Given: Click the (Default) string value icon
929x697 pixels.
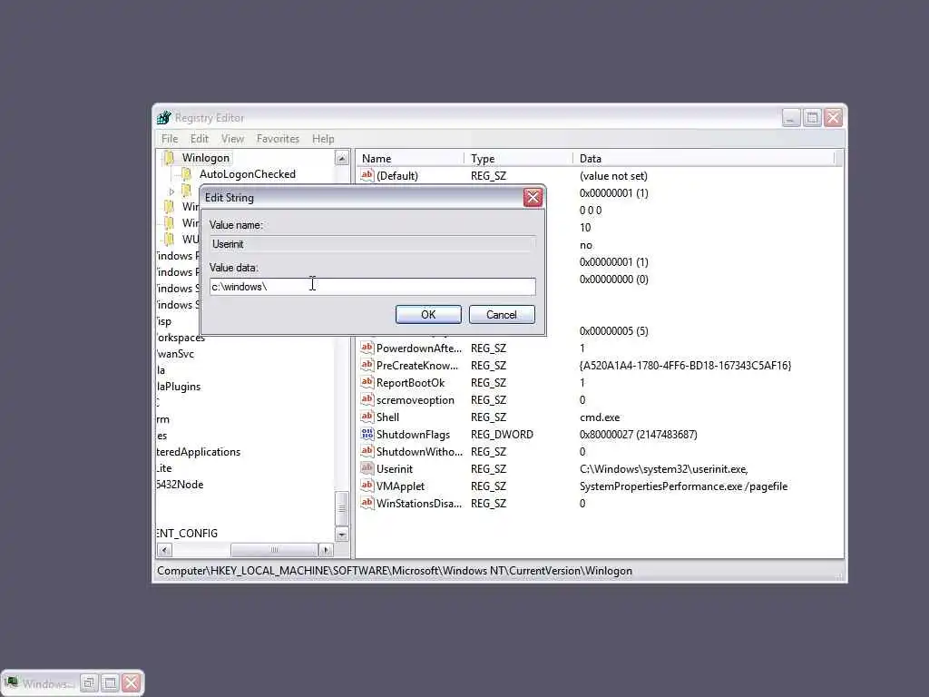Looking at the screenshot, I should point(367,175).
